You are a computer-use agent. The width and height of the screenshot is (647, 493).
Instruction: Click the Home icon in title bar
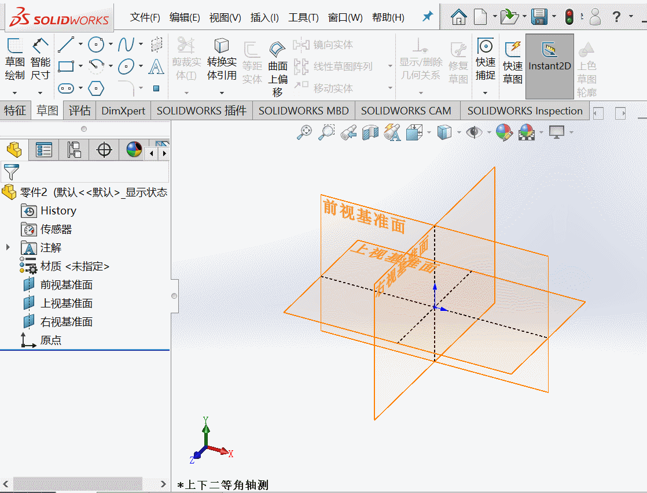(x=458, y=17)
